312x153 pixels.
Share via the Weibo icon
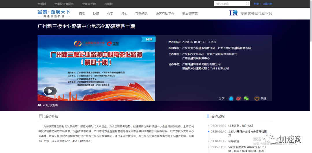point(239,98)
